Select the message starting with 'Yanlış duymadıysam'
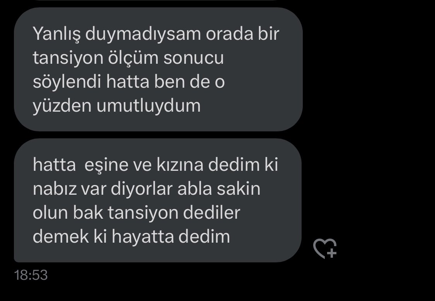The width and height of the screenshot is (435, 301). pos(158,69)
